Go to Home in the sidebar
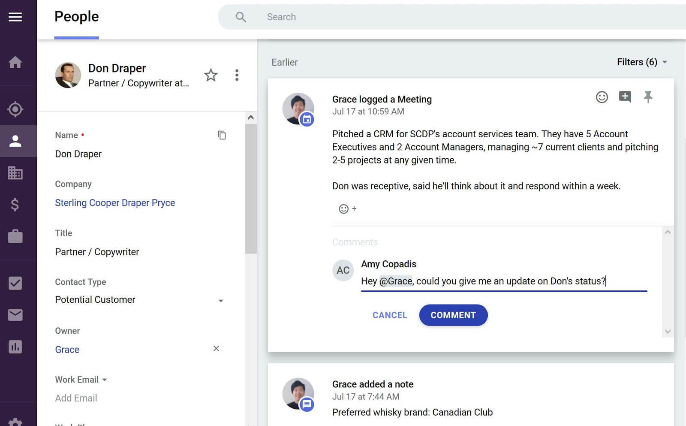 coord(15,62)
